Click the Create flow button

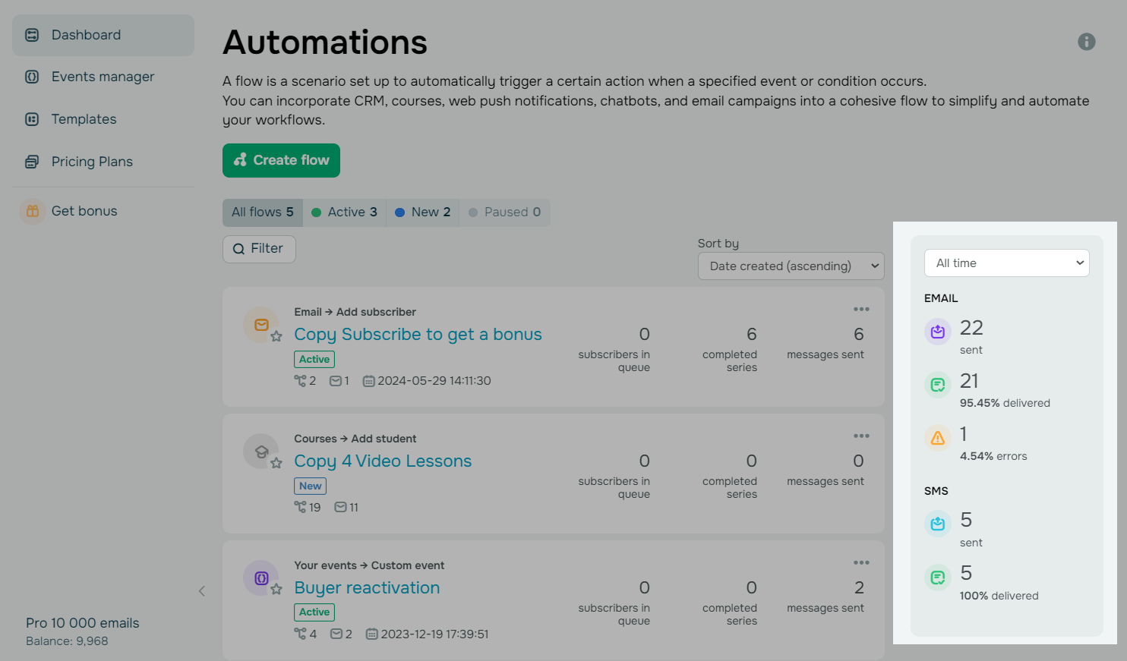point(281,160)
